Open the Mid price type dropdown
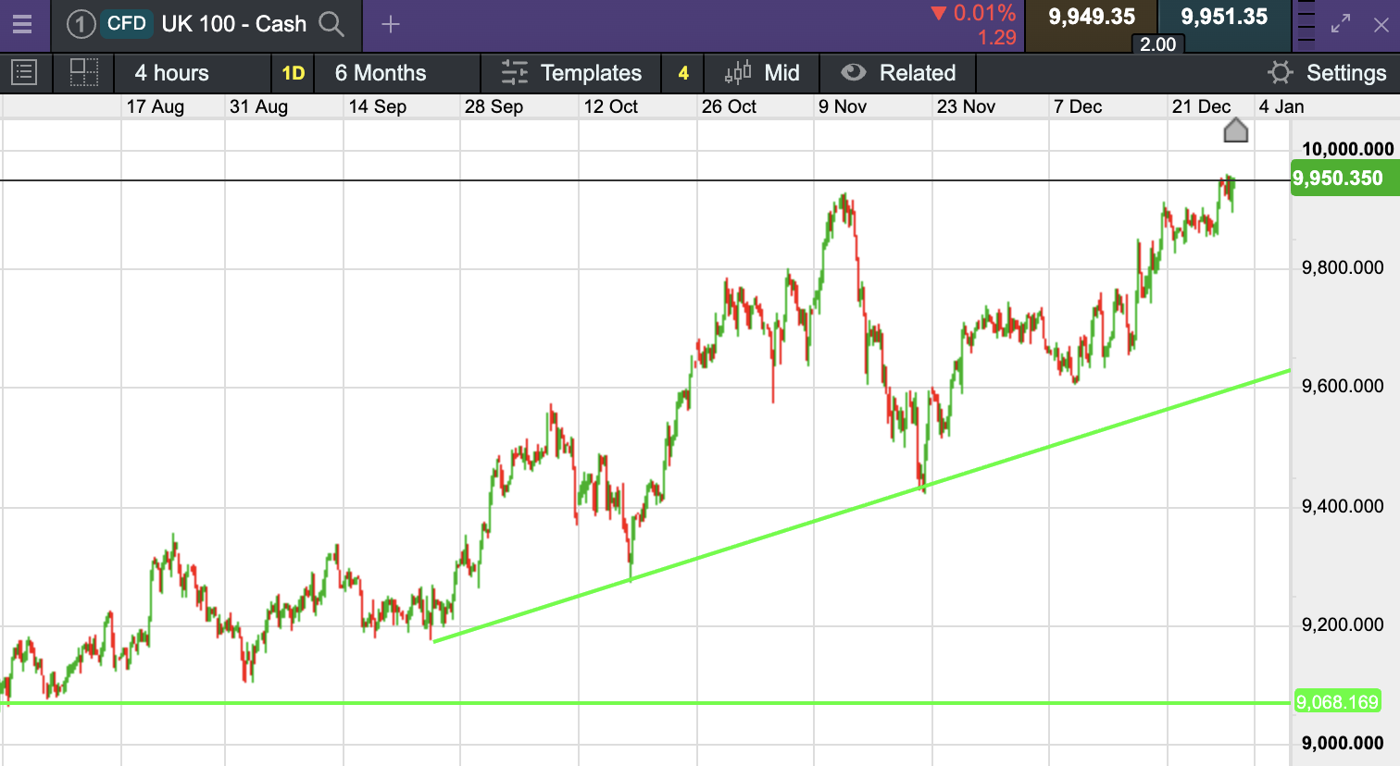The image size is (1400, 766). (762, 73)
